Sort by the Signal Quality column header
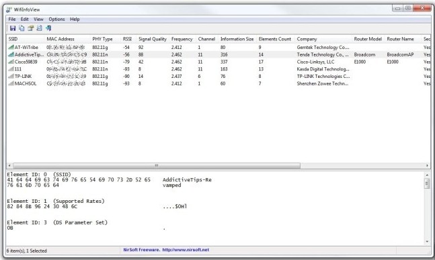Image resolution: width=435 pixels, height=260 pixels. (x=153, y=39)
